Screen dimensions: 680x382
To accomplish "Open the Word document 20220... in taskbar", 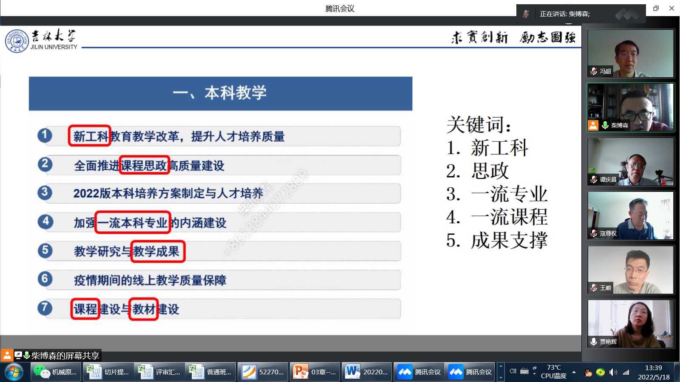I will point(366,372).
